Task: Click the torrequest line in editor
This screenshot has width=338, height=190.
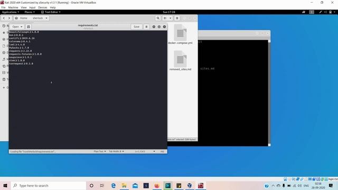Action: [x=21, y=64]
